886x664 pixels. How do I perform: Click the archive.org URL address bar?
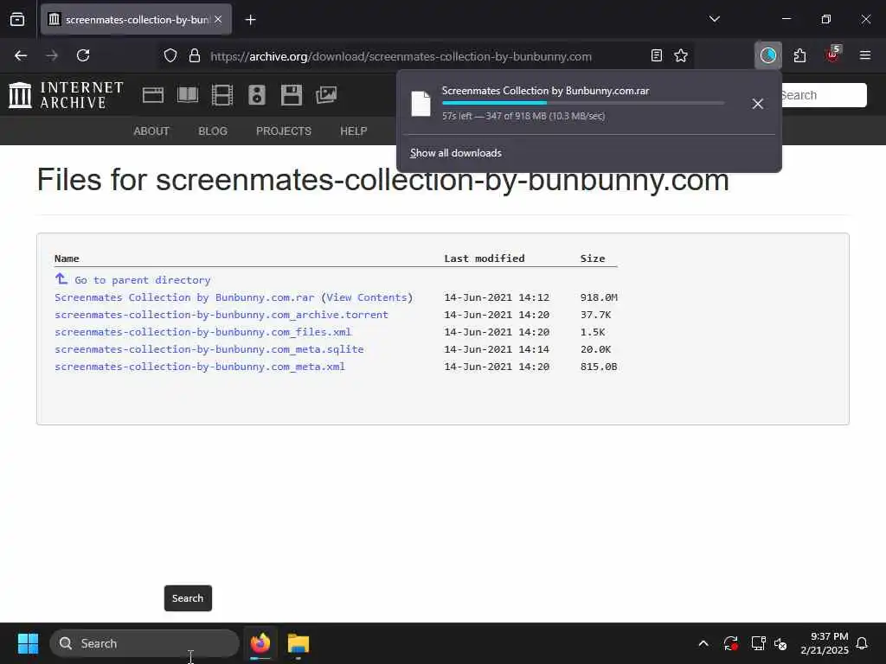point(401,56)
